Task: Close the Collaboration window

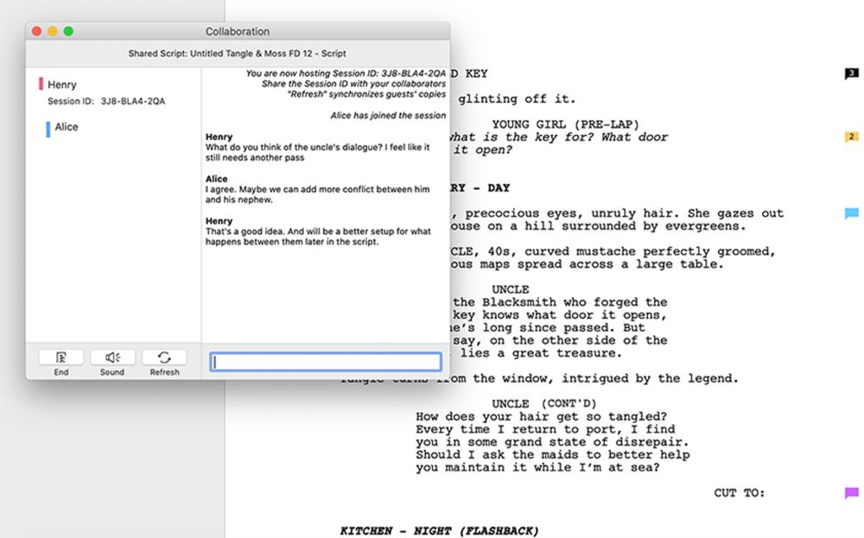Action: [37, 32]
